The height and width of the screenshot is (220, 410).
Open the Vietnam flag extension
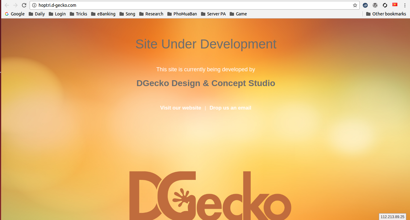point(395,5)
